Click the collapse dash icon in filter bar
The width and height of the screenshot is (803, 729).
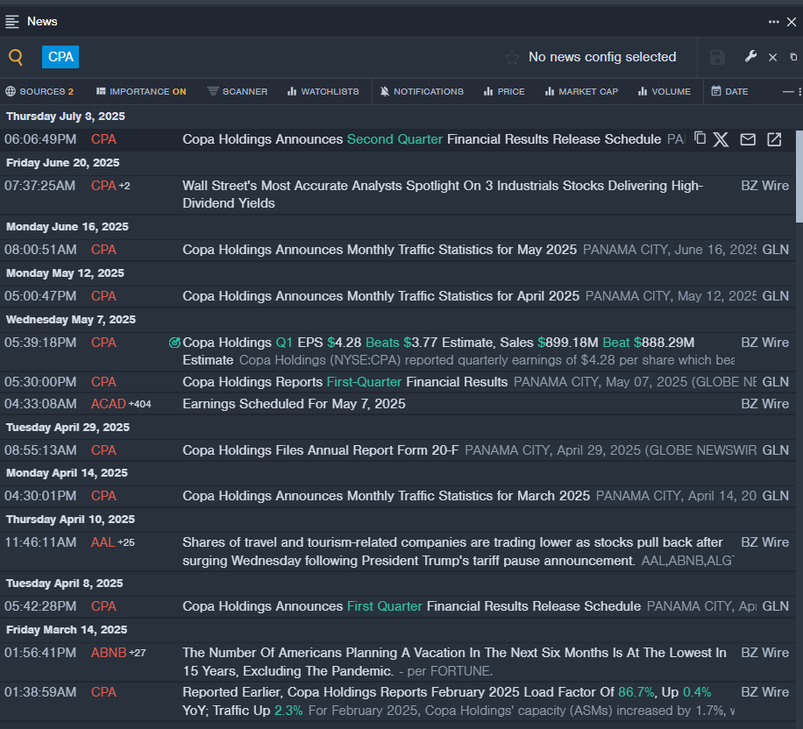[x=788, y=92]
